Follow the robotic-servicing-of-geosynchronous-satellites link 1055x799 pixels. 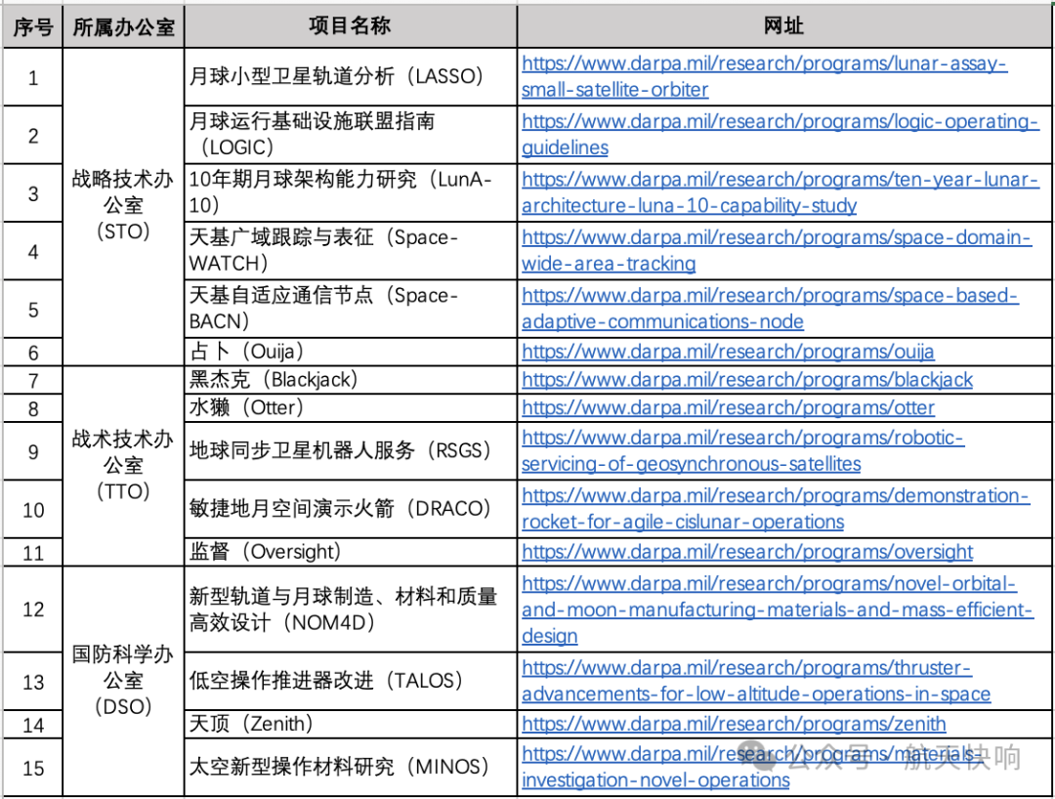click(x=742, y=439)
